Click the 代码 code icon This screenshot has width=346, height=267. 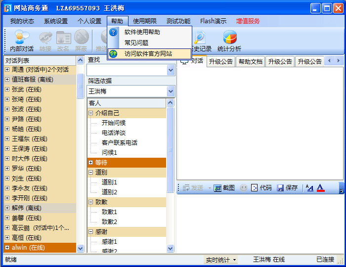pos(255,188)
